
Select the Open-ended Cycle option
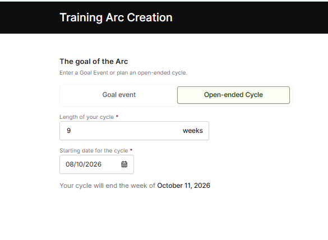click(233, 95)
